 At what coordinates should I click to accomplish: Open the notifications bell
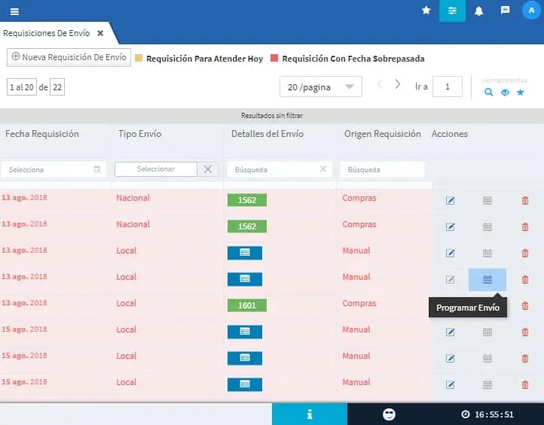click(478, 11)
